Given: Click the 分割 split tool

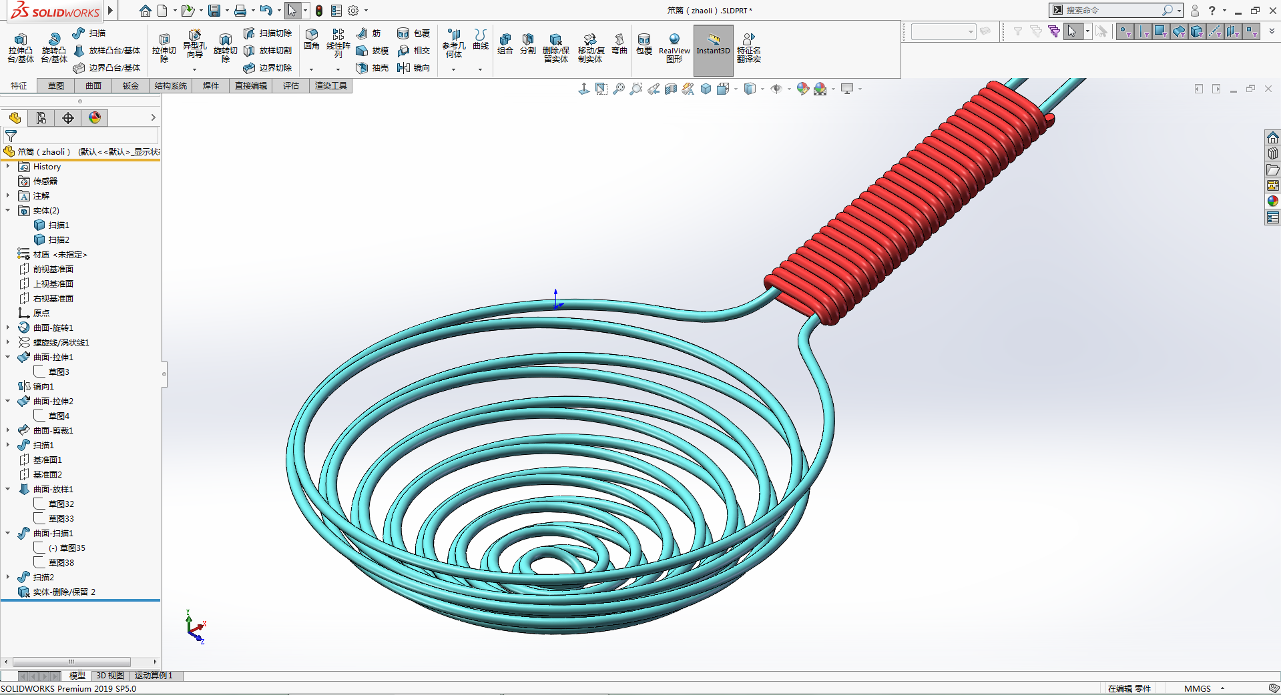Looking at the screenshot, I should (x=528, y=44).
